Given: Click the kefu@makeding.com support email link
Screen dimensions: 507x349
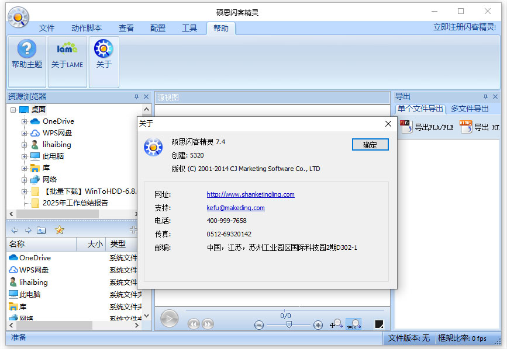Looking at the screenshot, I should [236, 208].
